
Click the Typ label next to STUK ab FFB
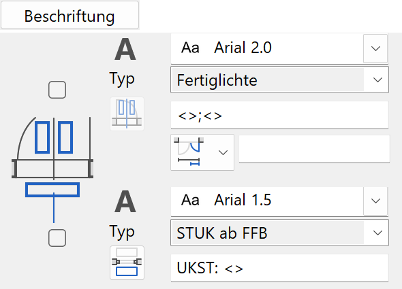122,232
